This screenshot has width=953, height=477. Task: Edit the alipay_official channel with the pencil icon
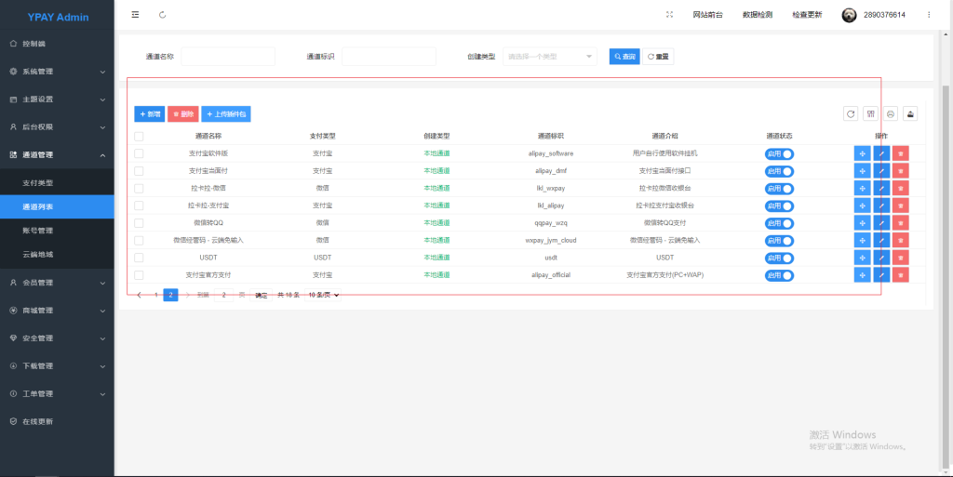pyautogui.click(x=881, y=275)
